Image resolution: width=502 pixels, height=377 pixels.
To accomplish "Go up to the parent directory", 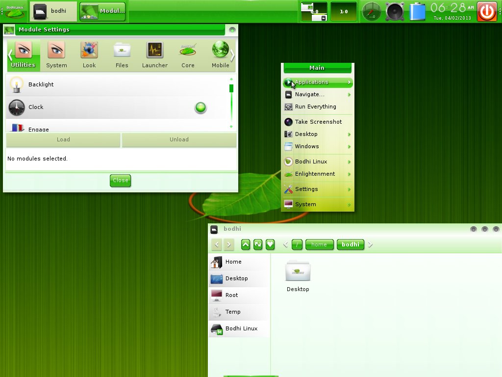I will (246, 244).
